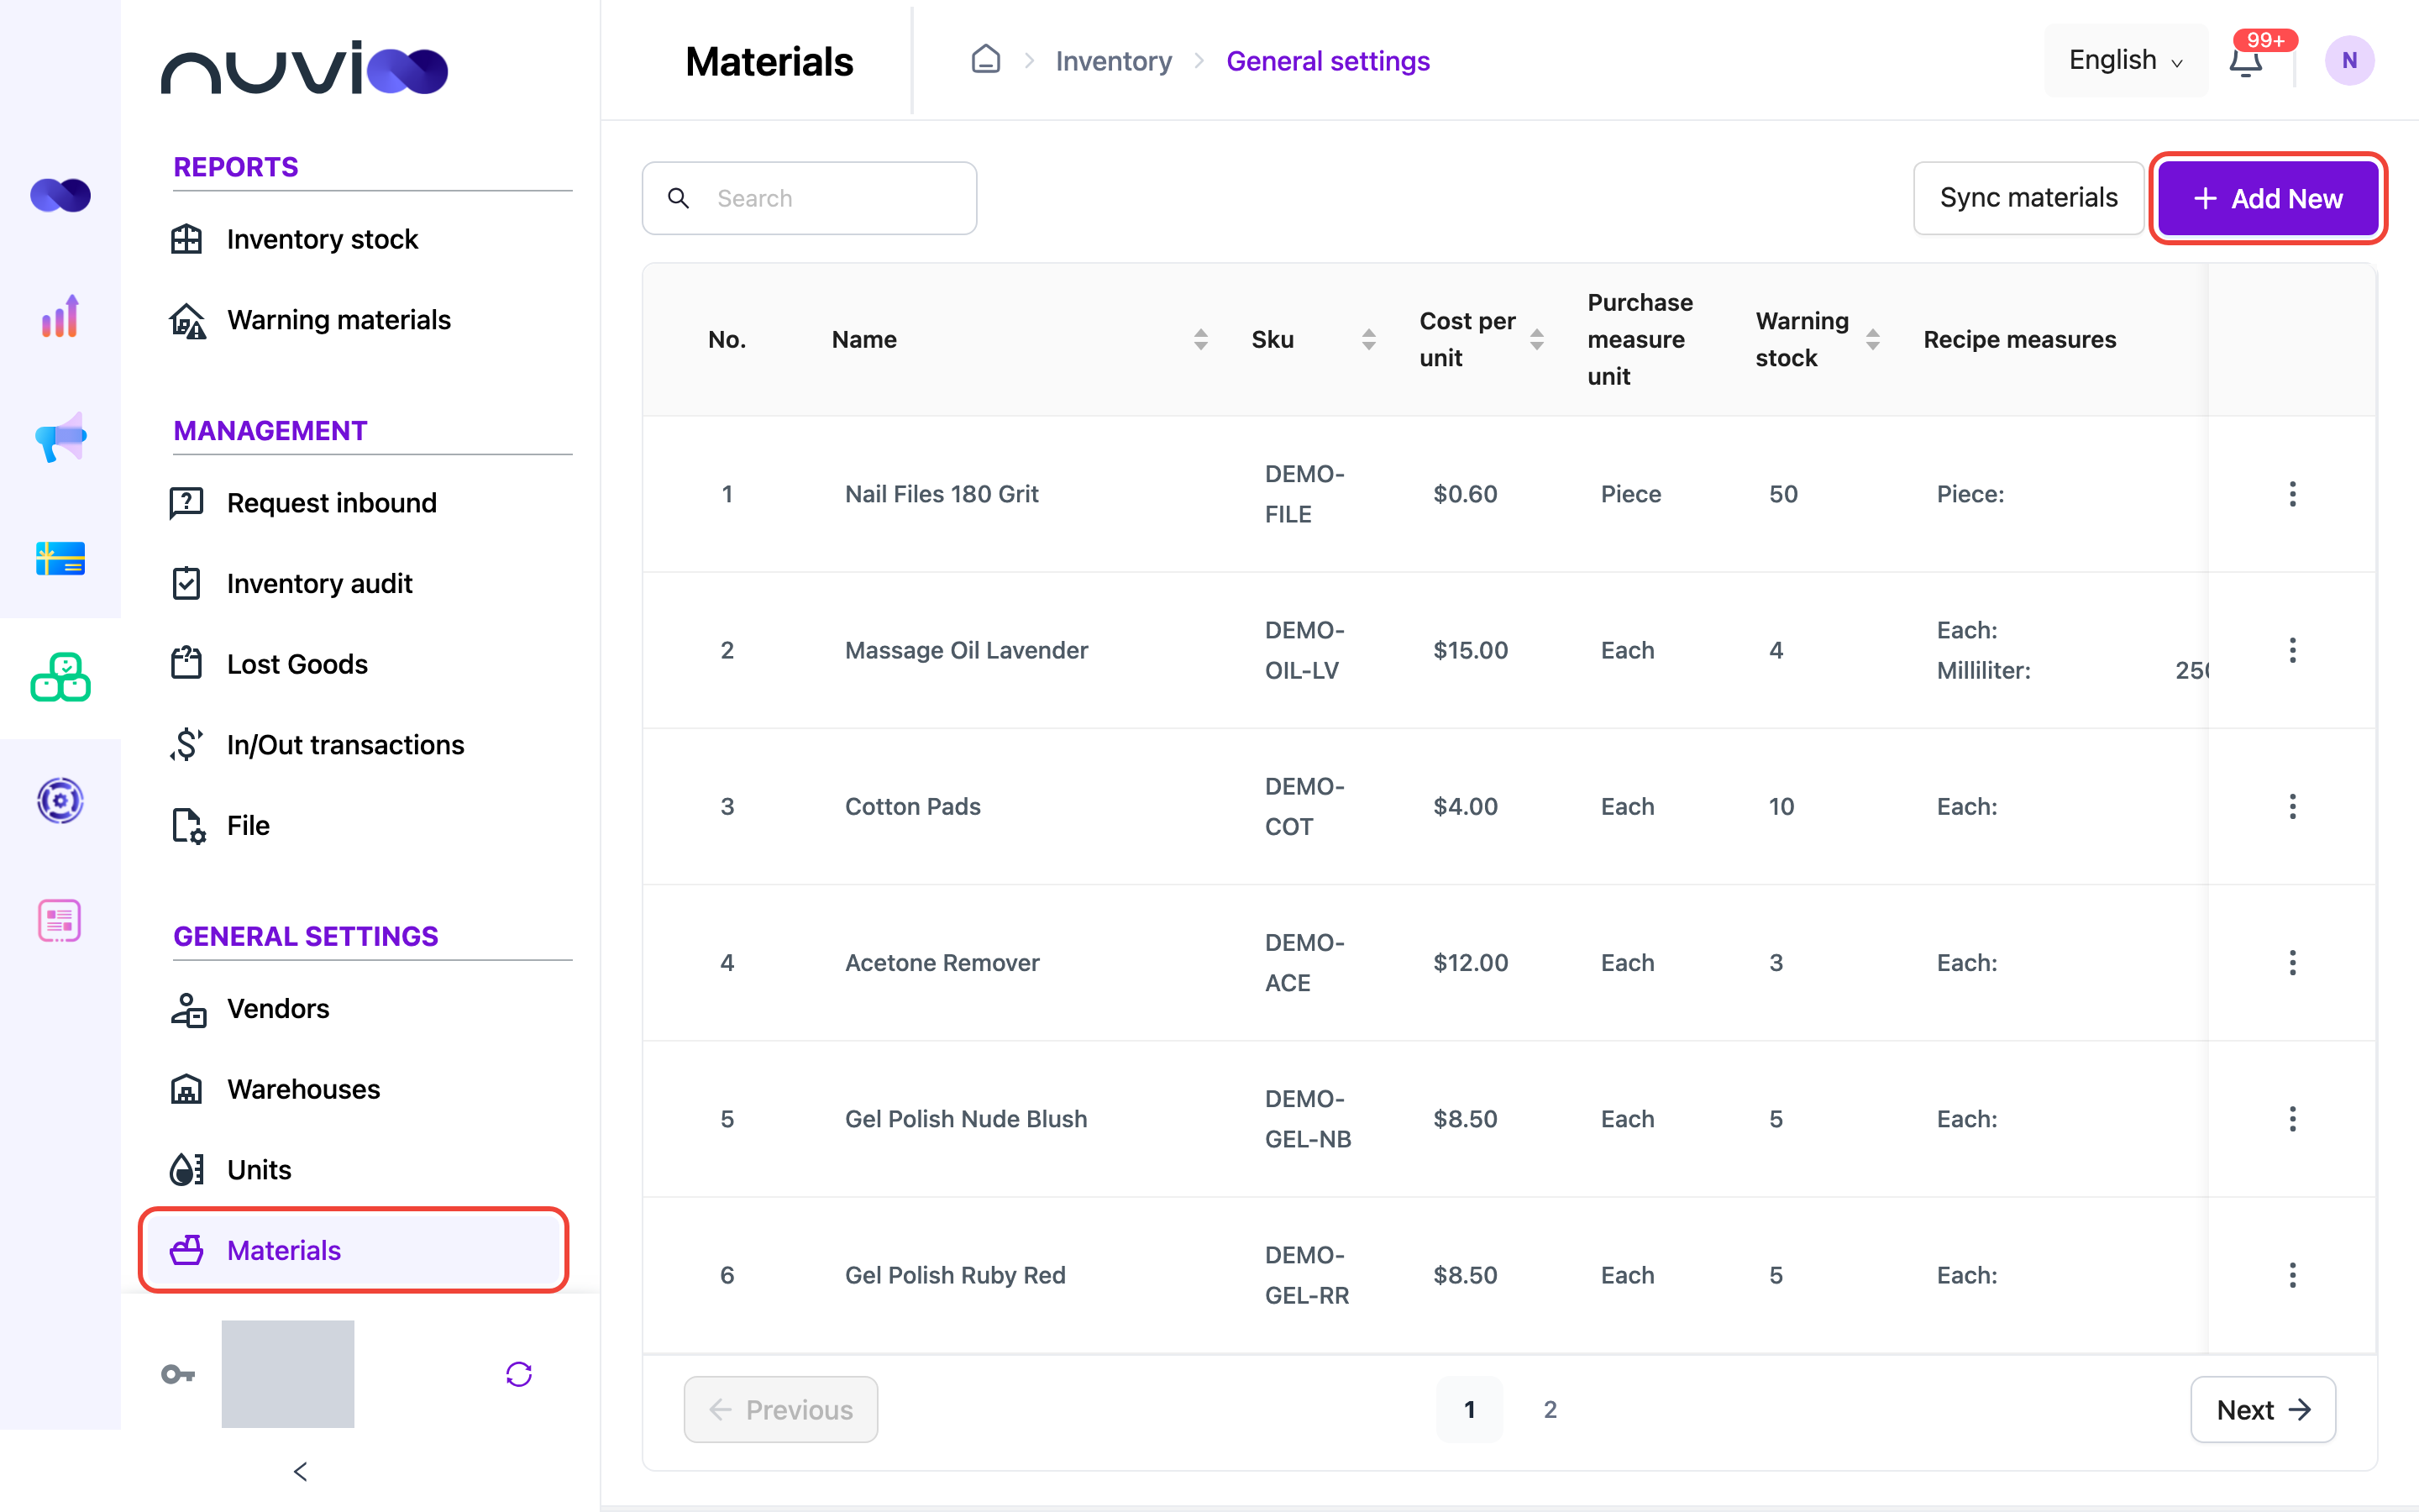Sort the table by Name column
The width and height of the screenshot is (2419, 1512).
pyautogui.click(x=1200, y=340)
